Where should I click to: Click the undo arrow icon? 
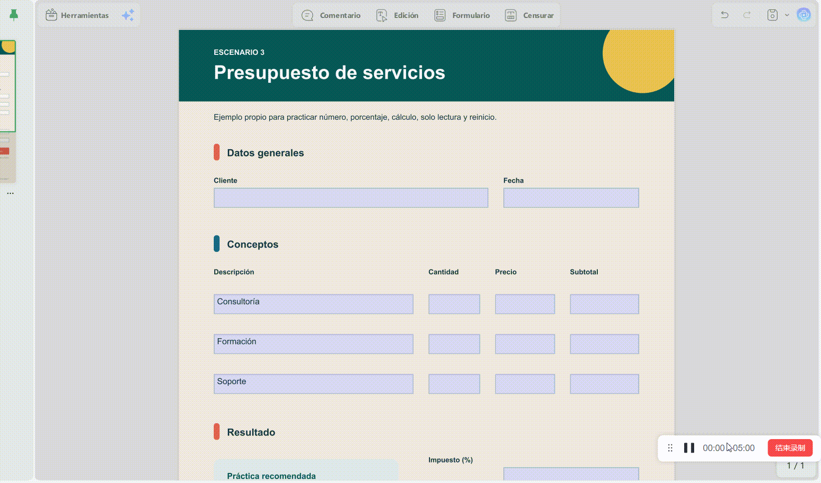pyautogui.click(x=725, y=15)
